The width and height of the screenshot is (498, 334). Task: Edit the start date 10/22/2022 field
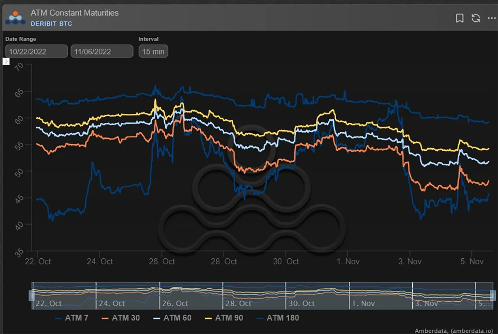click(x=36, y=51)
